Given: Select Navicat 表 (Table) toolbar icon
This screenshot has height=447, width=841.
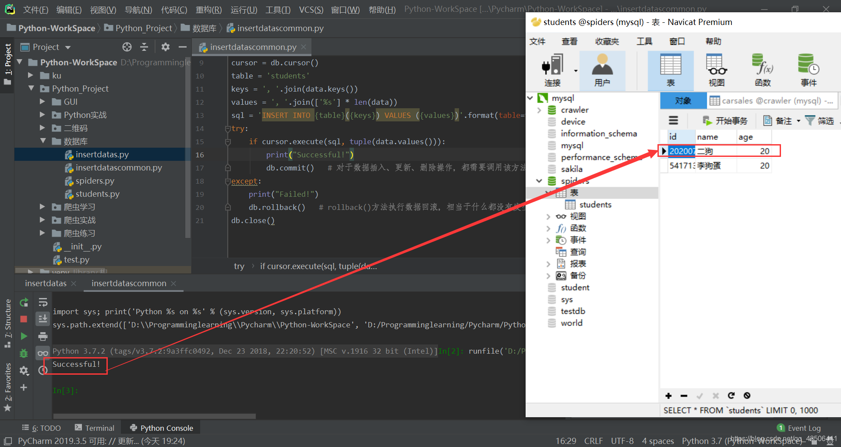Looking at the screenshot, I should pos(671,70).
